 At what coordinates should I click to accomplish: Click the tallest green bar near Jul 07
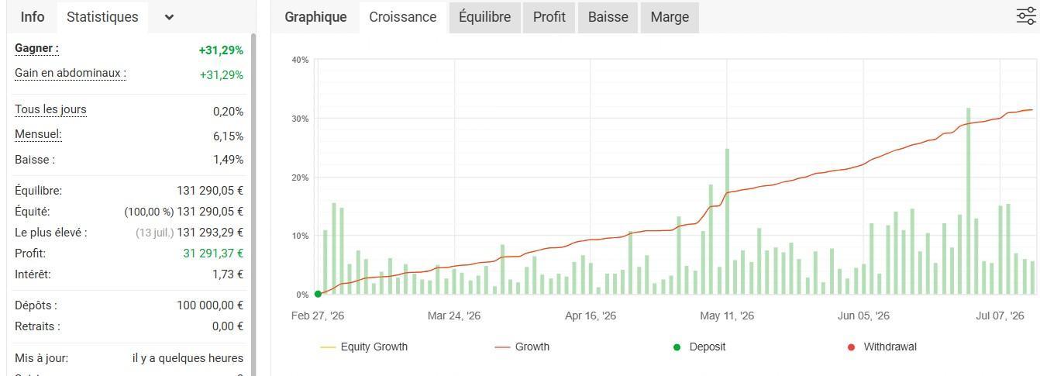click(x=969, y=201)
